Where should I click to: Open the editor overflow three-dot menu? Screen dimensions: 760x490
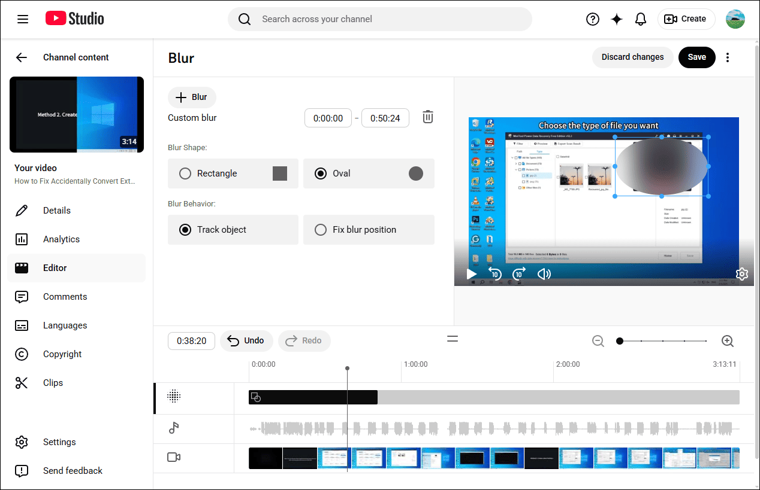click(727, 57)
